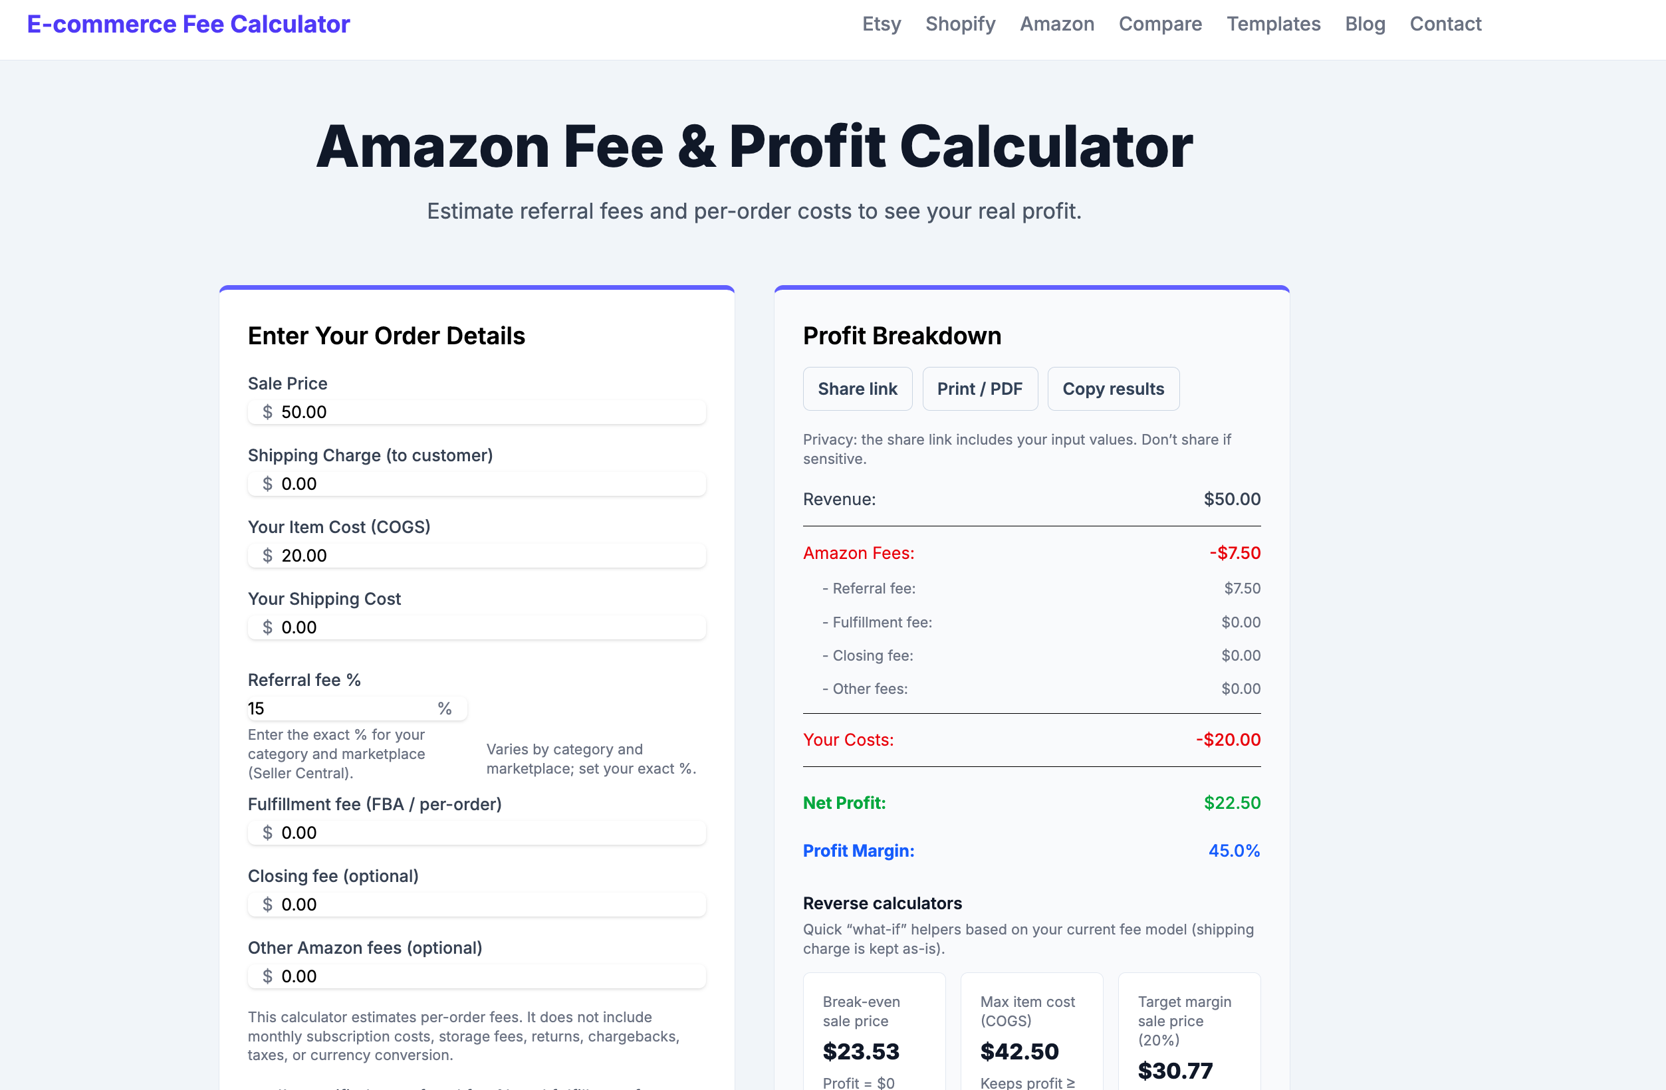Go to the Compare page
Screen dimensions: 1666x1090
click(1160, 24)
